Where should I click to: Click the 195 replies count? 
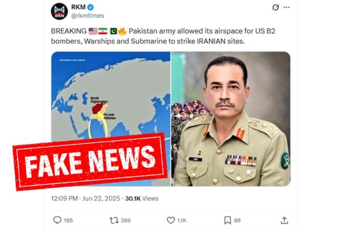point(68,220)
